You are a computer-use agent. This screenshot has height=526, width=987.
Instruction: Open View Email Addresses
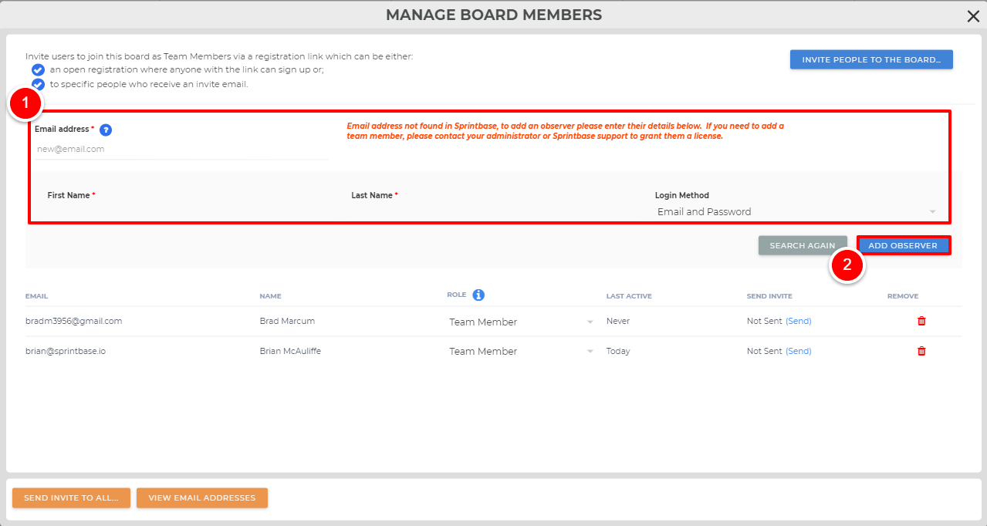click(x=202, y=498)
